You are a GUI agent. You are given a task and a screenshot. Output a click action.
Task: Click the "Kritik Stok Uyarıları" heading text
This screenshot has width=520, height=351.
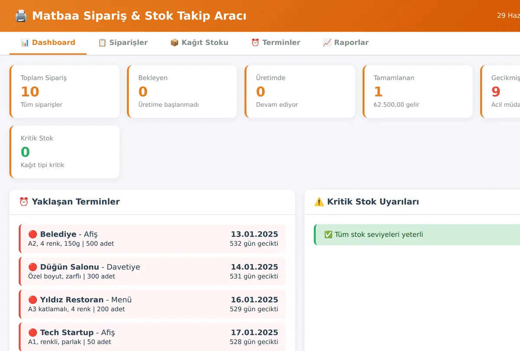373,202
